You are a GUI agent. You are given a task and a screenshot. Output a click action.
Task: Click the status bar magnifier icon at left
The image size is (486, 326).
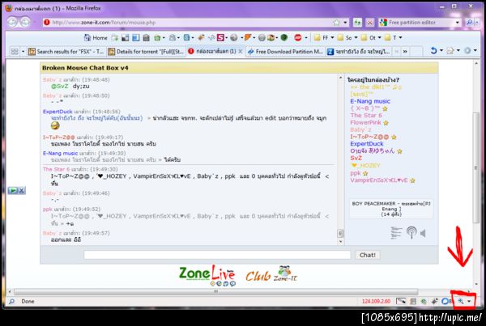[x=11, y=301]
